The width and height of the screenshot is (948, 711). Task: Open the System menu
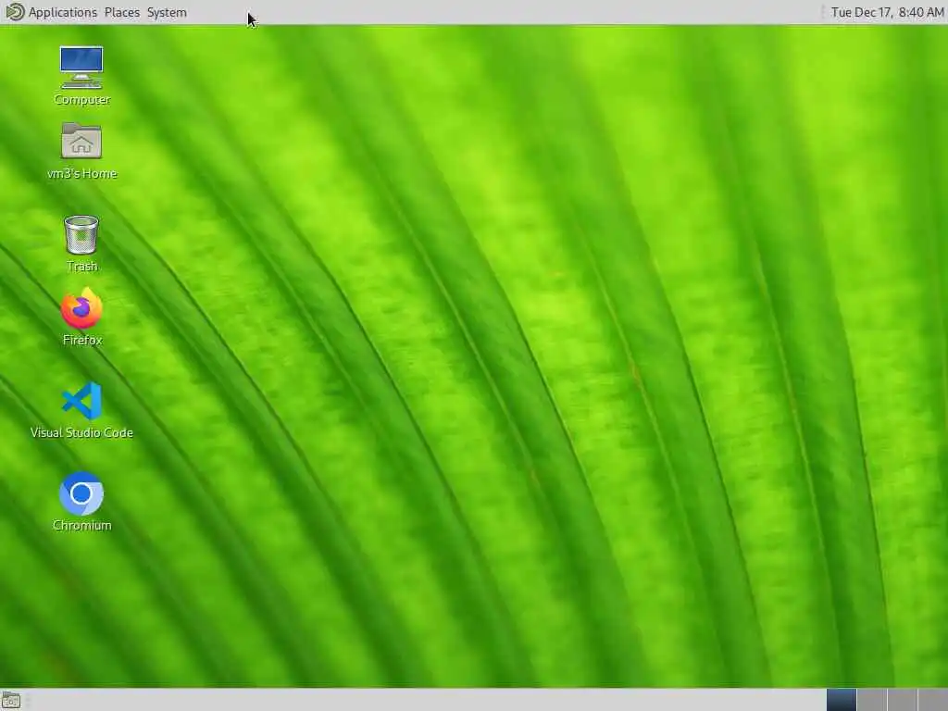click(x=167, y=12)
